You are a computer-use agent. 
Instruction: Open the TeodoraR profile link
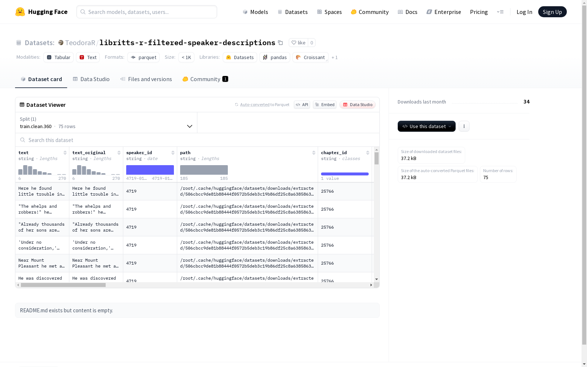pos(80,43)
